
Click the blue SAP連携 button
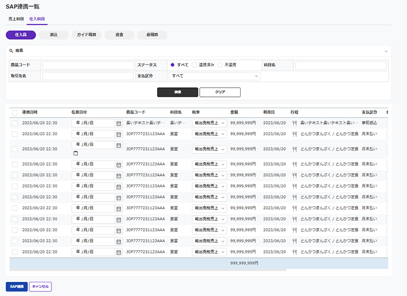tap(16, 287)
